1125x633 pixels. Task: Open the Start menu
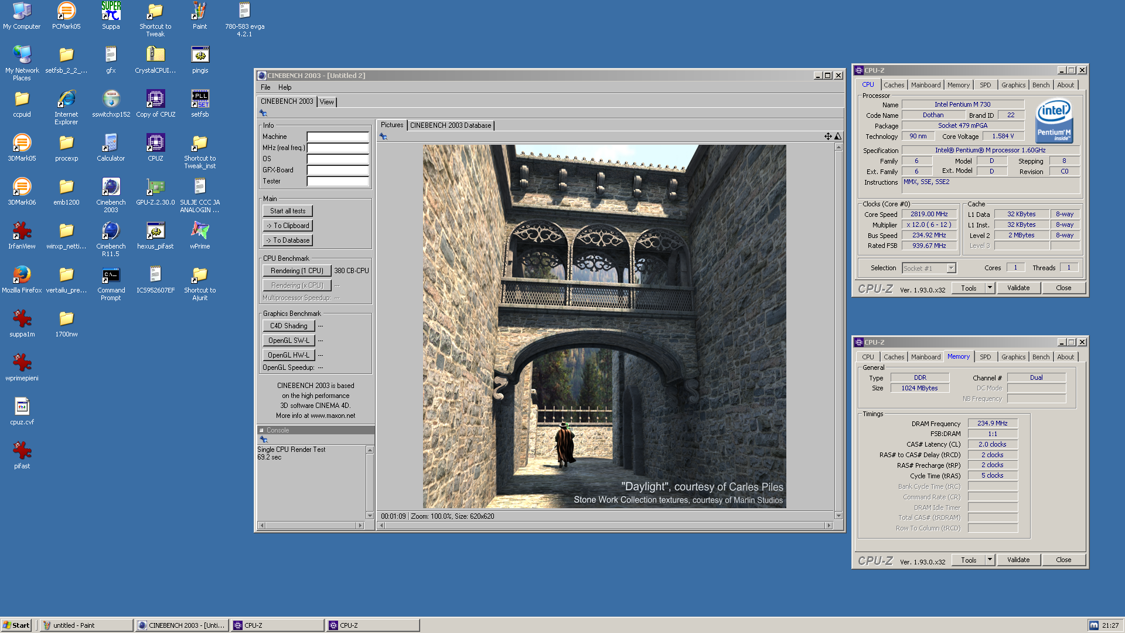16,625
